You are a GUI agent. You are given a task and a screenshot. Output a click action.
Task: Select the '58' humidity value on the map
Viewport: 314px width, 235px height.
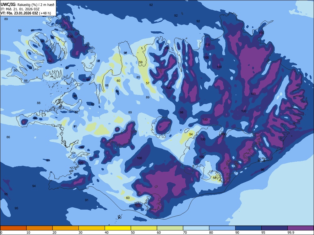point(214,178)
